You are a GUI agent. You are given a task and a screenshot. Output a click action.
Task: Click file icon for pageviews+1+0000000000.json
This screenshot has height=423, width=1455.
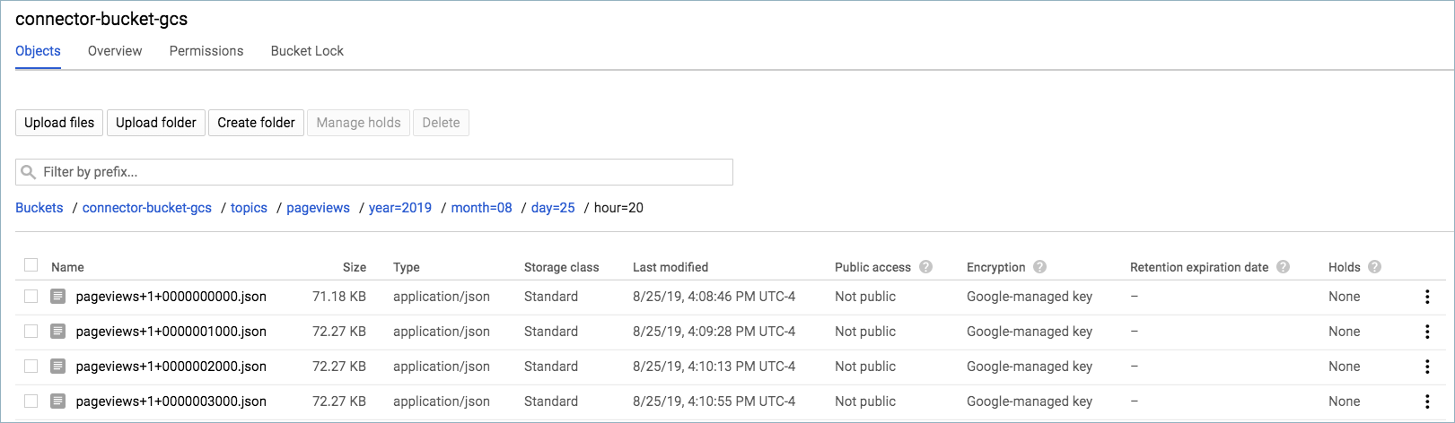[58, 297]
